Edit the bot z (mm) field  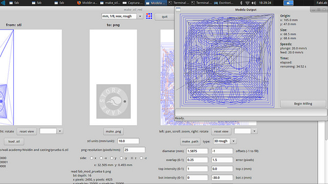click(x=222, y=177)
